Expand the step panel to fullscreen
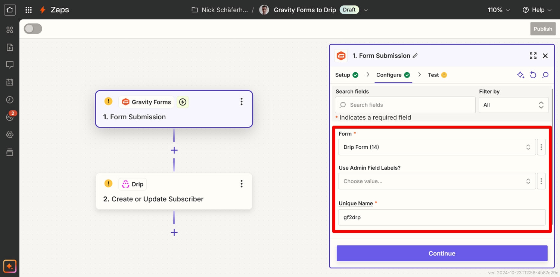 533,56
